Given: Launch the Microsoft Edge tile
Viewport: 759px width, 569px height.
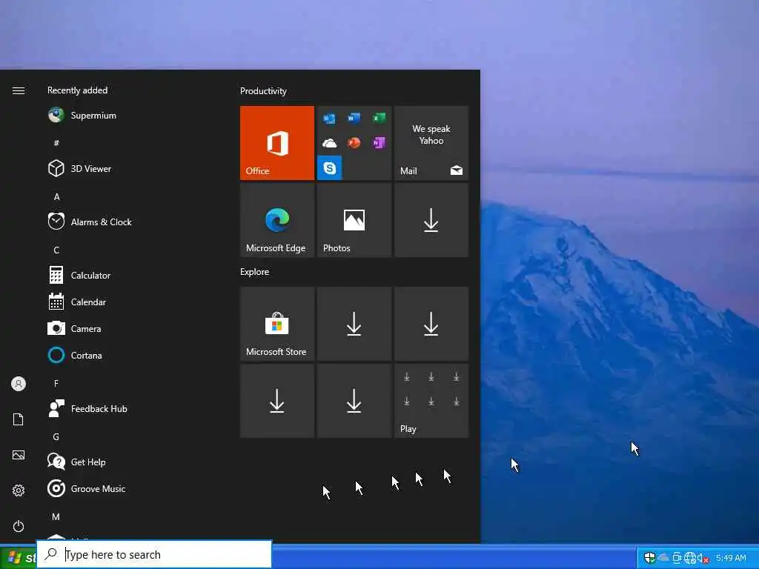Looking at the screenshot, I should (277, 219).
